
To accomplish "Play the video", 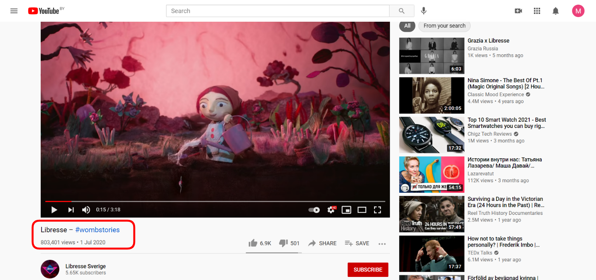I will (x=54, y=210).
